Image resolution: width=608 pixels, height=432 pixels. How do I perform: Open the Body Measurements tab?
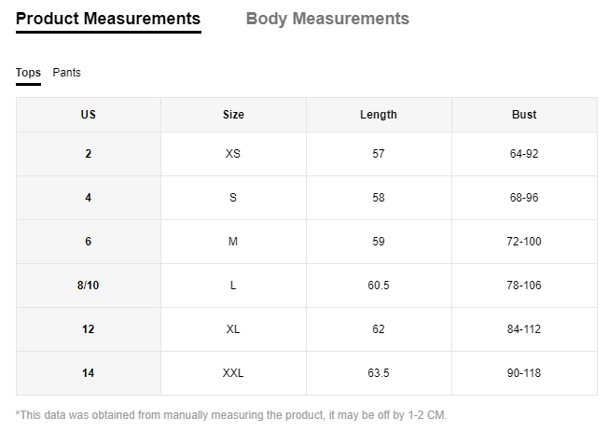click(x=327, y=19)
